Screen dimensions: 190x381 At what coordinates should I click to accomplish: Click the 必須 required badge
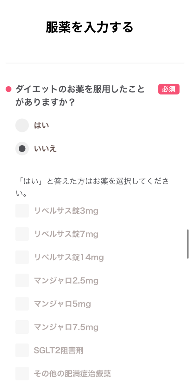pos(169,90)
